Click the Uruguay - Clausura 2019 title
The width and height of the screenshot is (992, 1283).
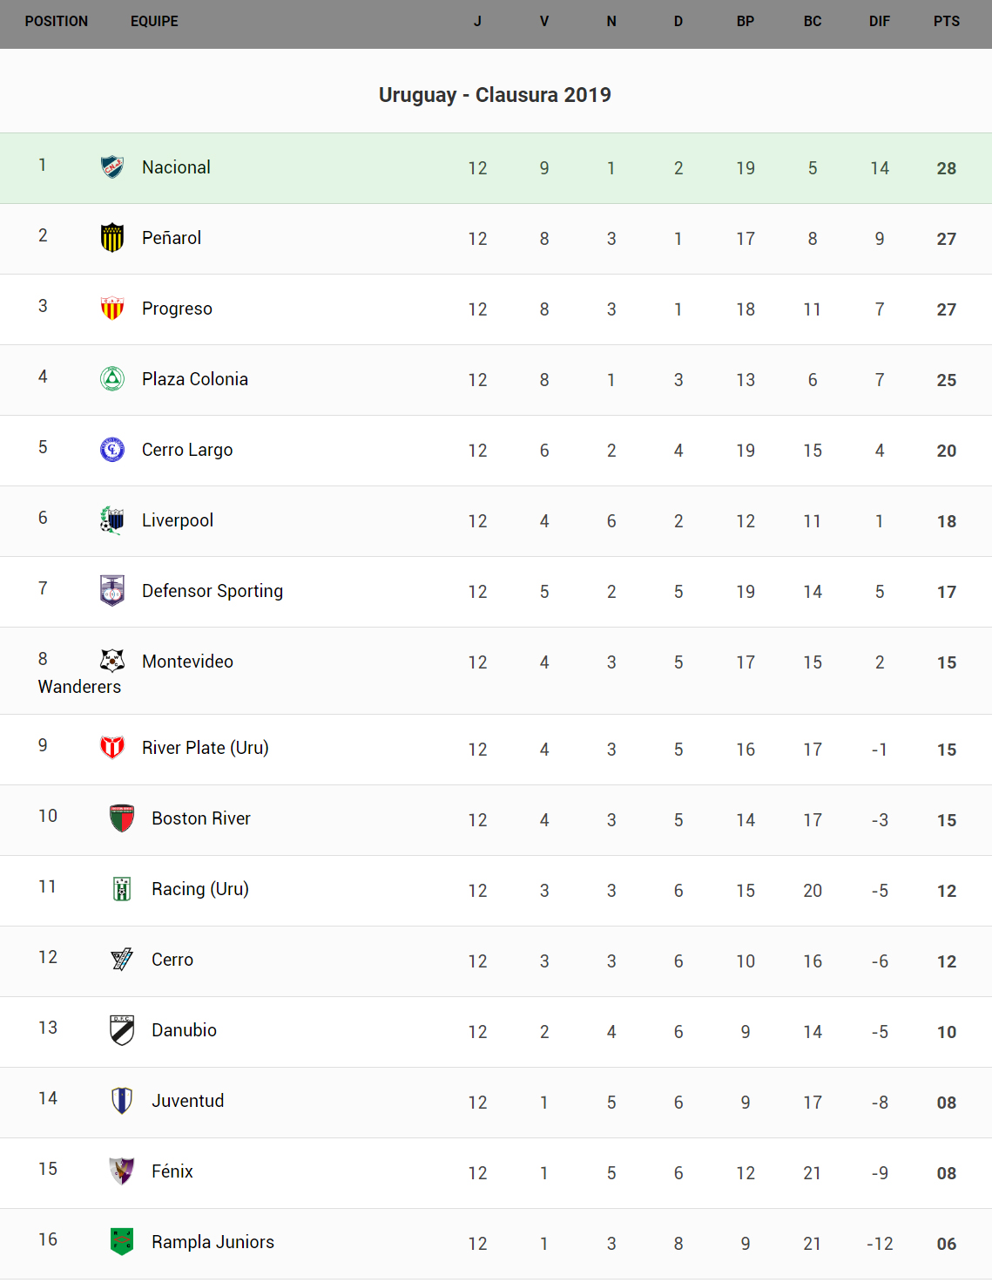(x=495, y=95)
